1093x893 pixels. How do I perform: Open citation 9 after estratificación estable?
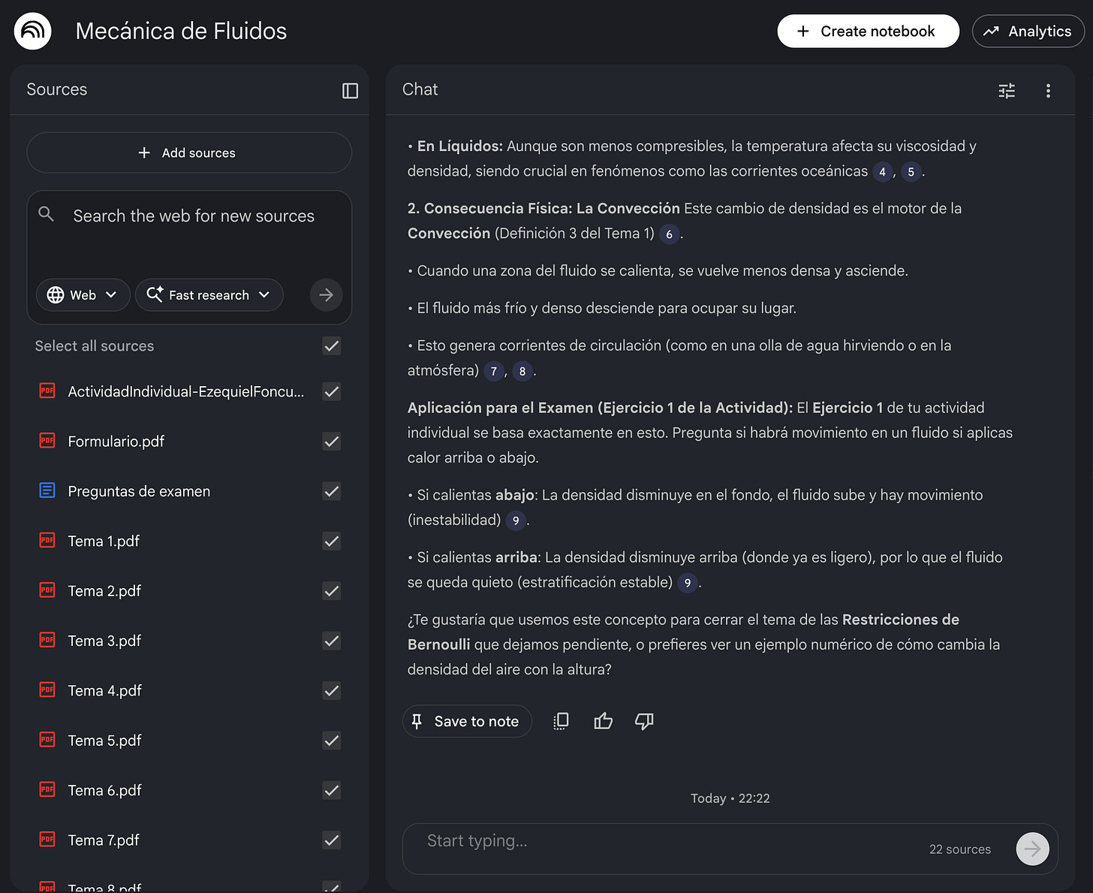[x=688, y=583]
